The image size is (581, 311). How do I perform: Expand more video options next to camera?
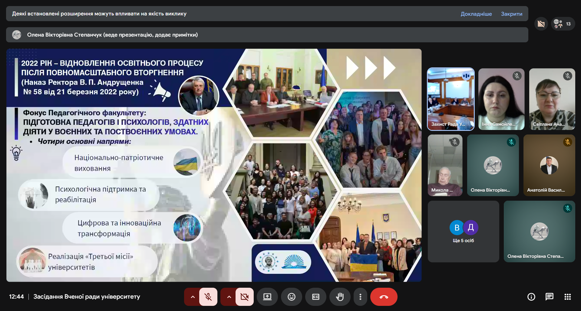coord(229,296)
